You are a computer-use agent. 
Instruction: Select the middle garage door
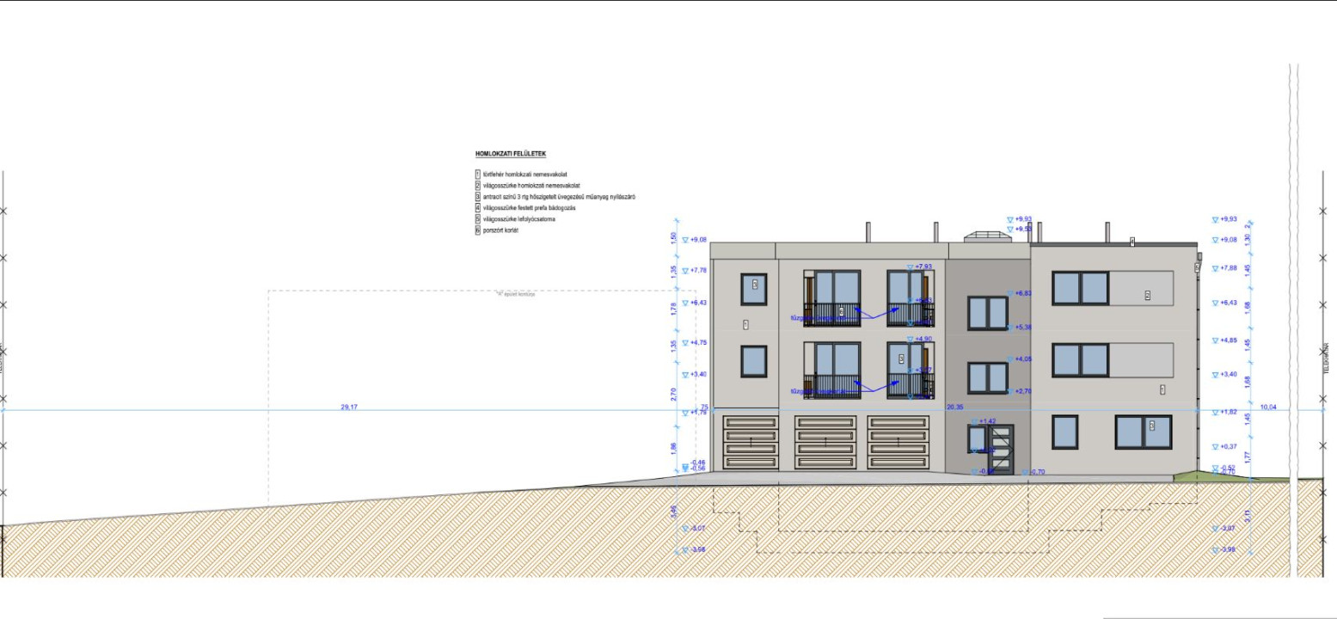click(x=825, y=442)
